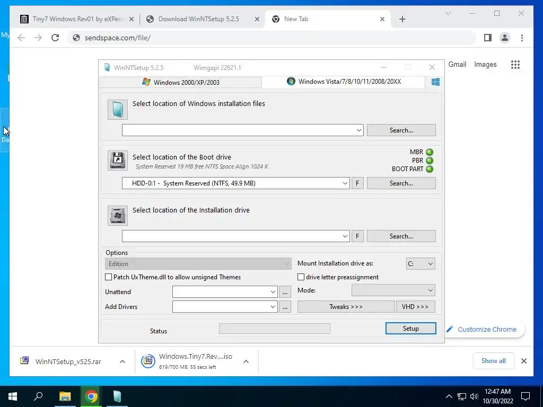Screen dimensions: 543x407
Task: Open the Windows Start menu
Action: pos(13,396)
